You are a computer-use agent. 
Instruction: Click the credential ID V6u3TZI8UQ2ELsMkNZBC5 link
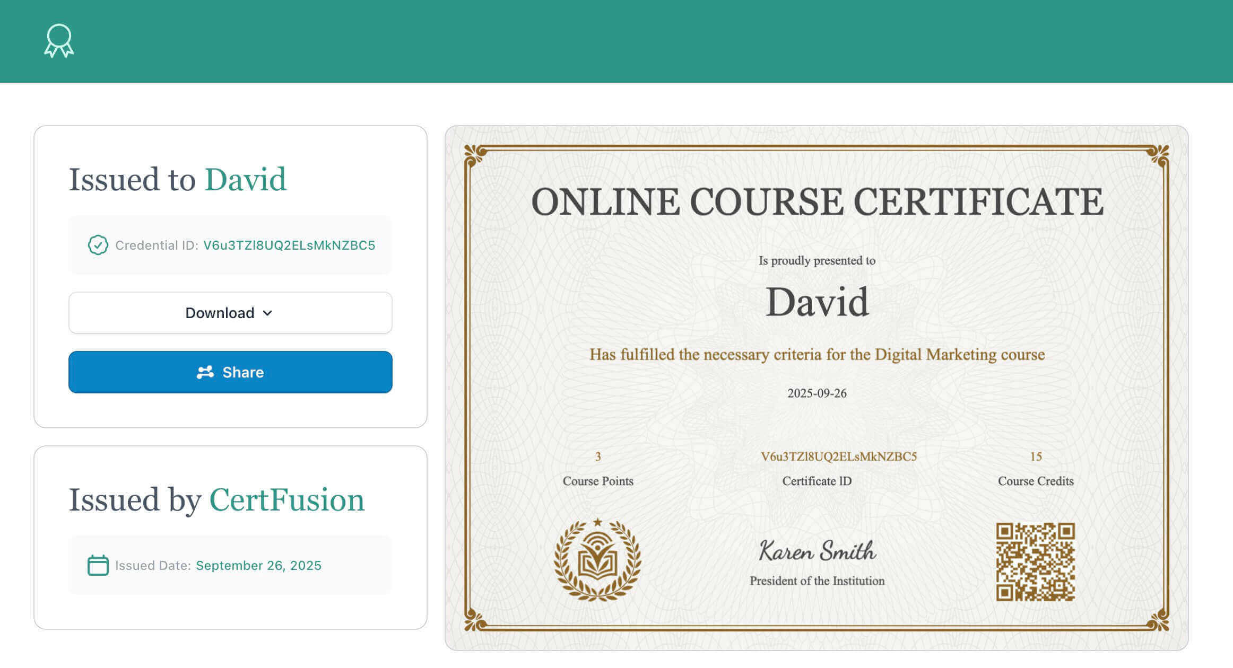[289, 245]
